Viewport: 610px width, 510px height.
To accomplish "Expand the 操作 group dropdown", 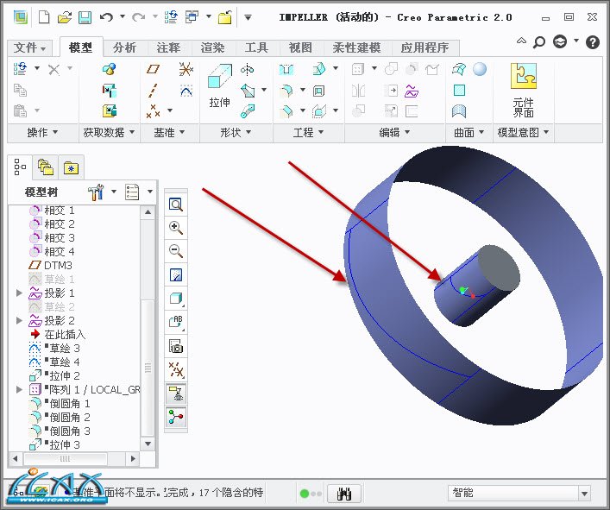I will pyautogui.click(x=43, y=133).
